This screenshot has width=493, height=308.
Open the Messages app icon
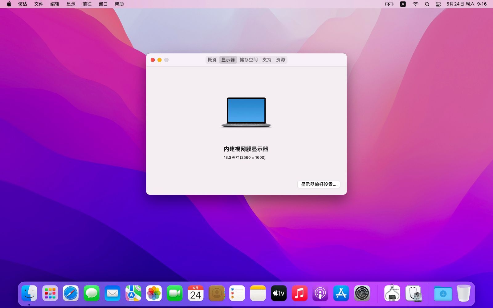[92, 293]
